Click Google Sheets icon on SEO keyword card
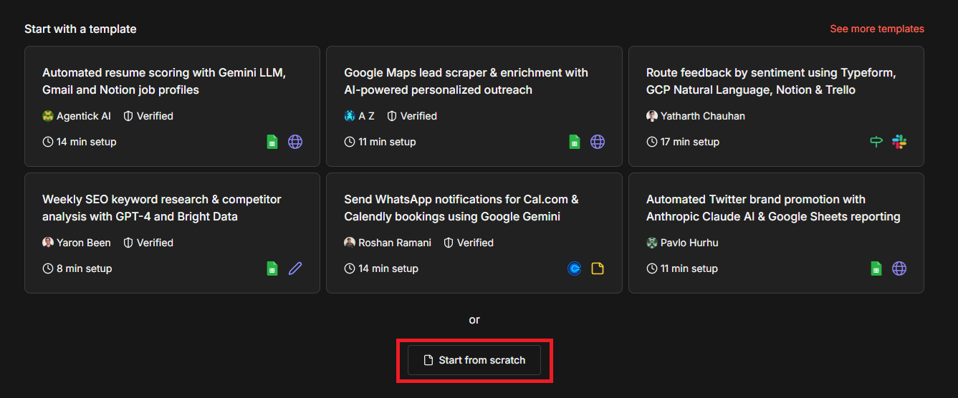This screenshot has width=958, height=398. pyautogui.click(x=272, y=268)
